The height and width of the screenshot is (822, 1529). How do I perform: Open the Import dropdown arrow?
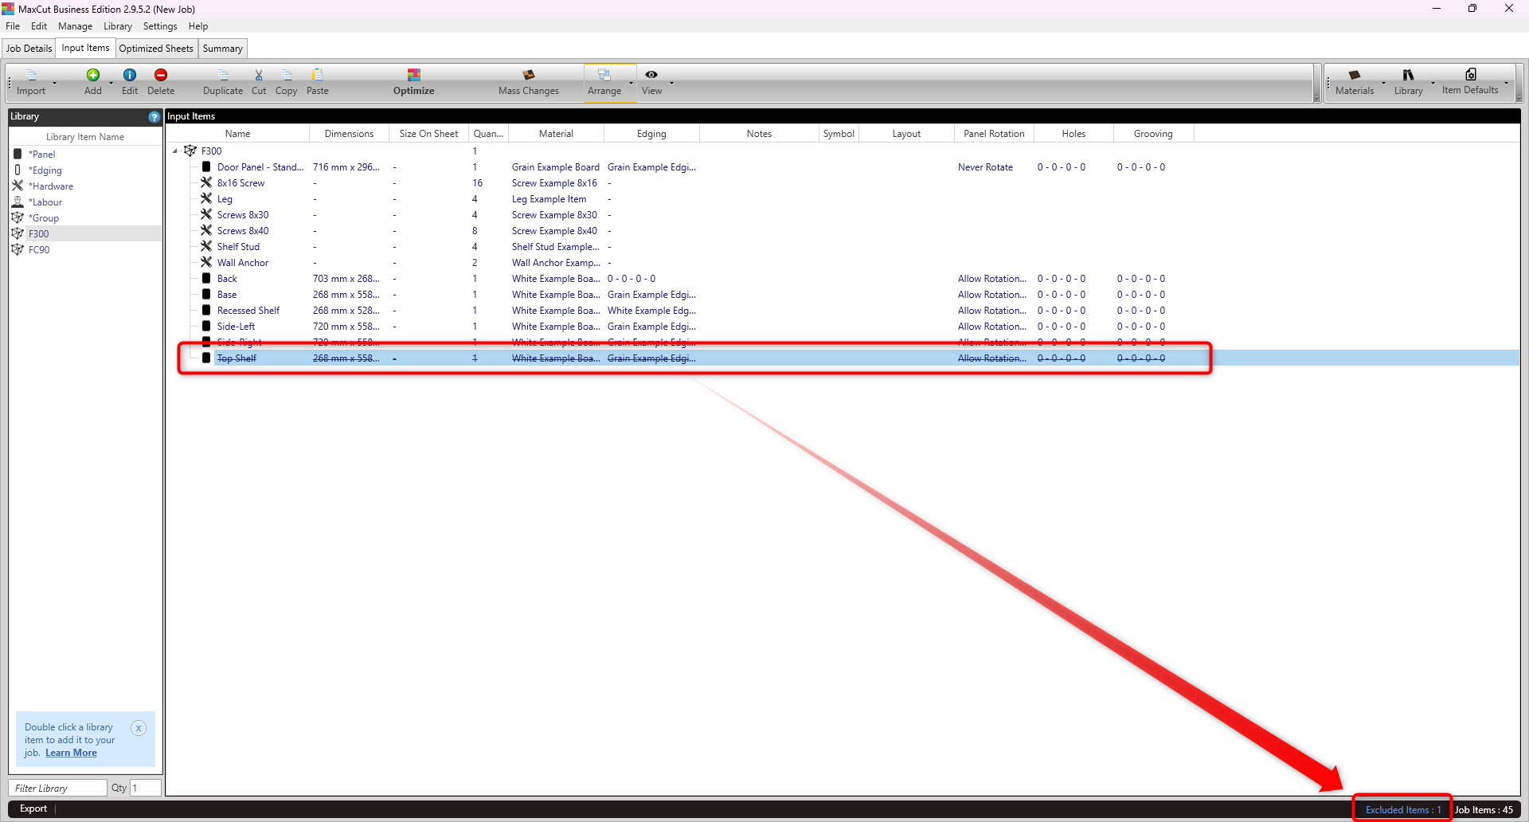(x=54, y=83)
